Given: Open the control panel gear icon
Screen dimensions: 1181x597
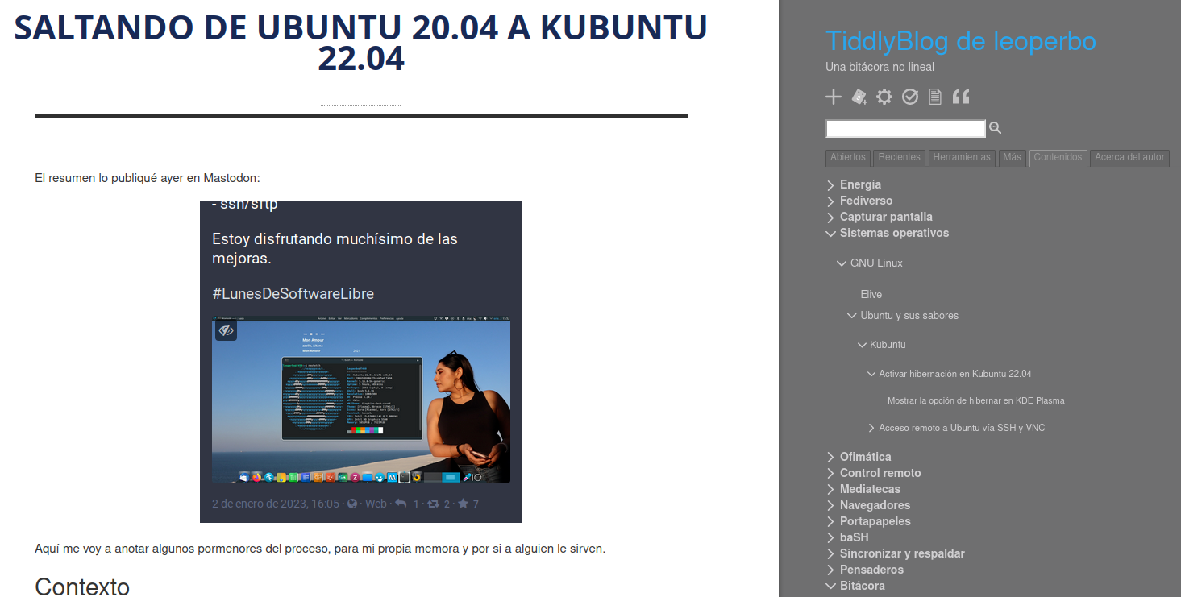Looking at the screenshot, I should point(884,97).
